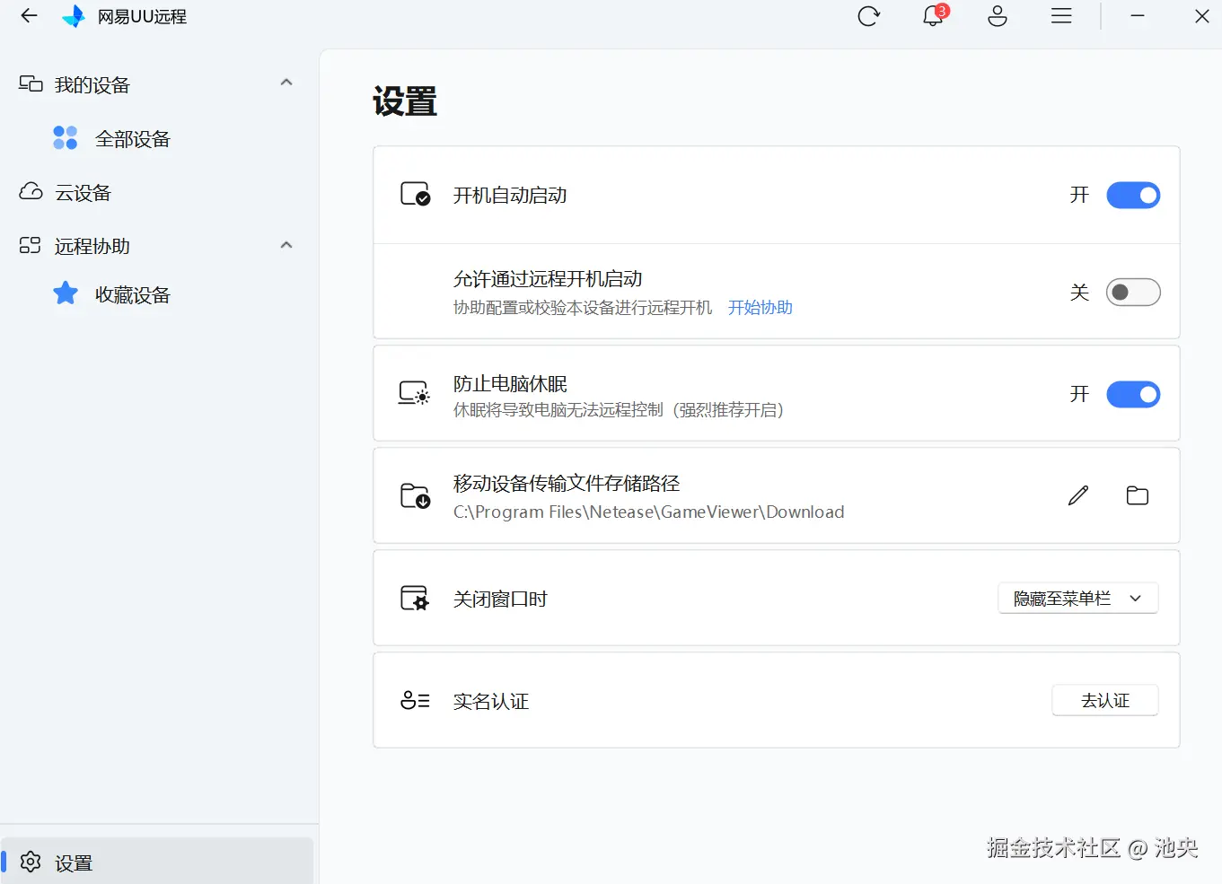The width and height of the screenshot is (1222, 884).
Task: Click the 开始协助 link
Action: tap(760, 307)
